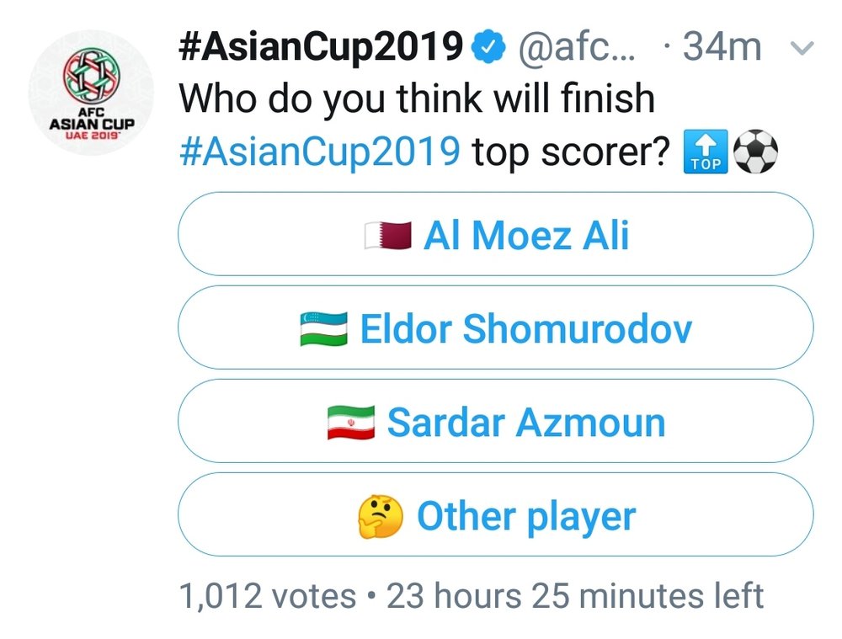Click the 34m tweet timestamp
Viewport: 842px width, 639px height.
point(722,47)
